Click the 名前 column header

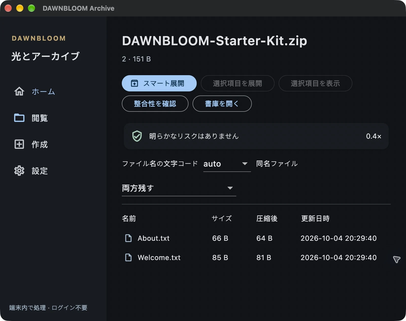(129, 218)
